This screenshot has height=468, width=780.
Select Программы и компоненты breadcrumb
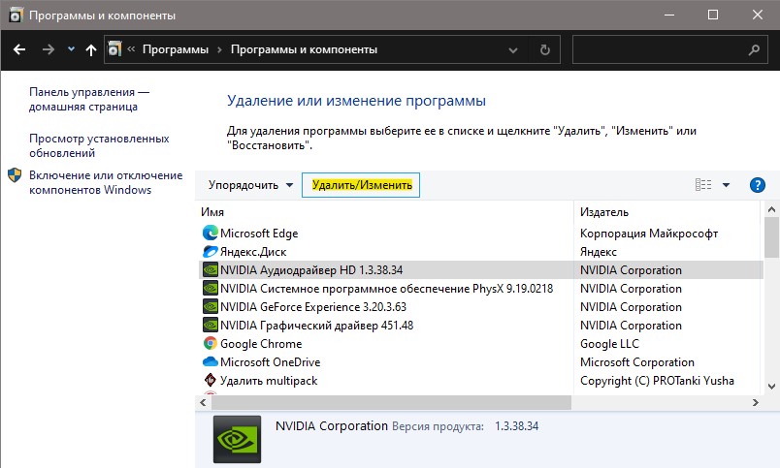pyautogui.click(x=304, y=49)
